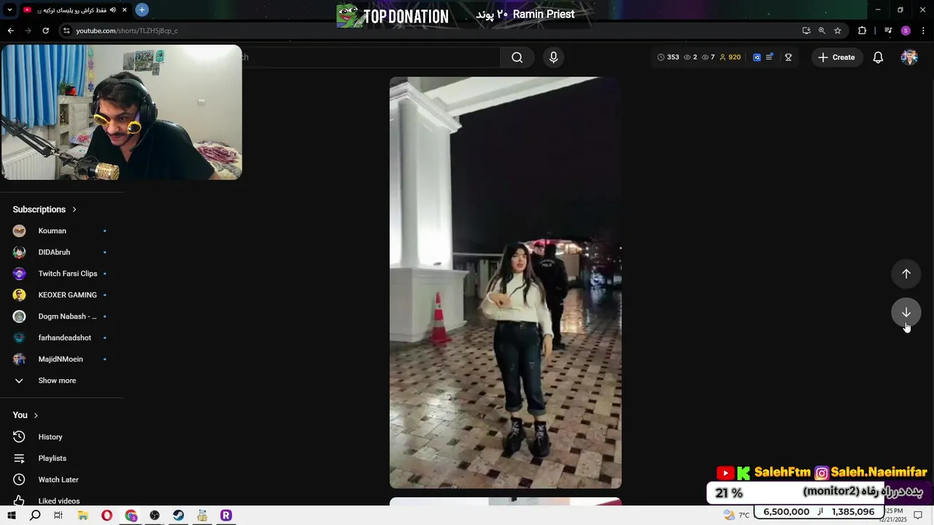Click the weather widget showing 7°C
Viewport: 934px width, 525px height.
736,515
